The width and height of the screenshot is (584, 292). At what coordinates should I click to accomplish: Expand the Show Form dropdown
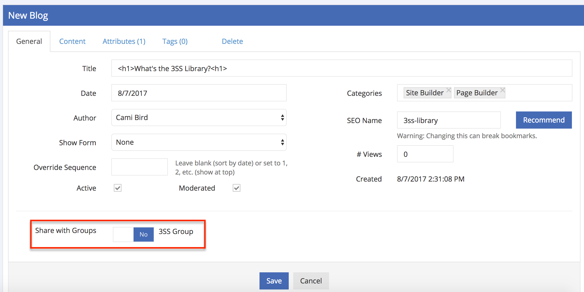(x=199, y=142)
